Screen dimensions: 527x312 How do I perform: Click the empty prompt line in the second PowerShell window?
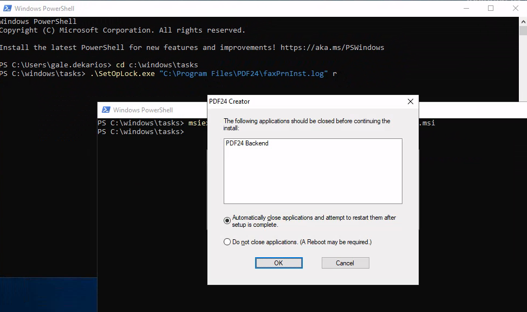[141, 132]
